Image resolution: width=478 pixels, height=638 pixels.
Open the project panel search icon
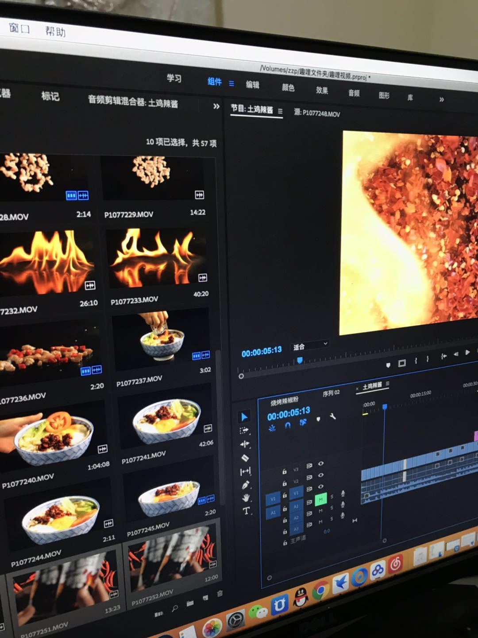tap(175, 609)
